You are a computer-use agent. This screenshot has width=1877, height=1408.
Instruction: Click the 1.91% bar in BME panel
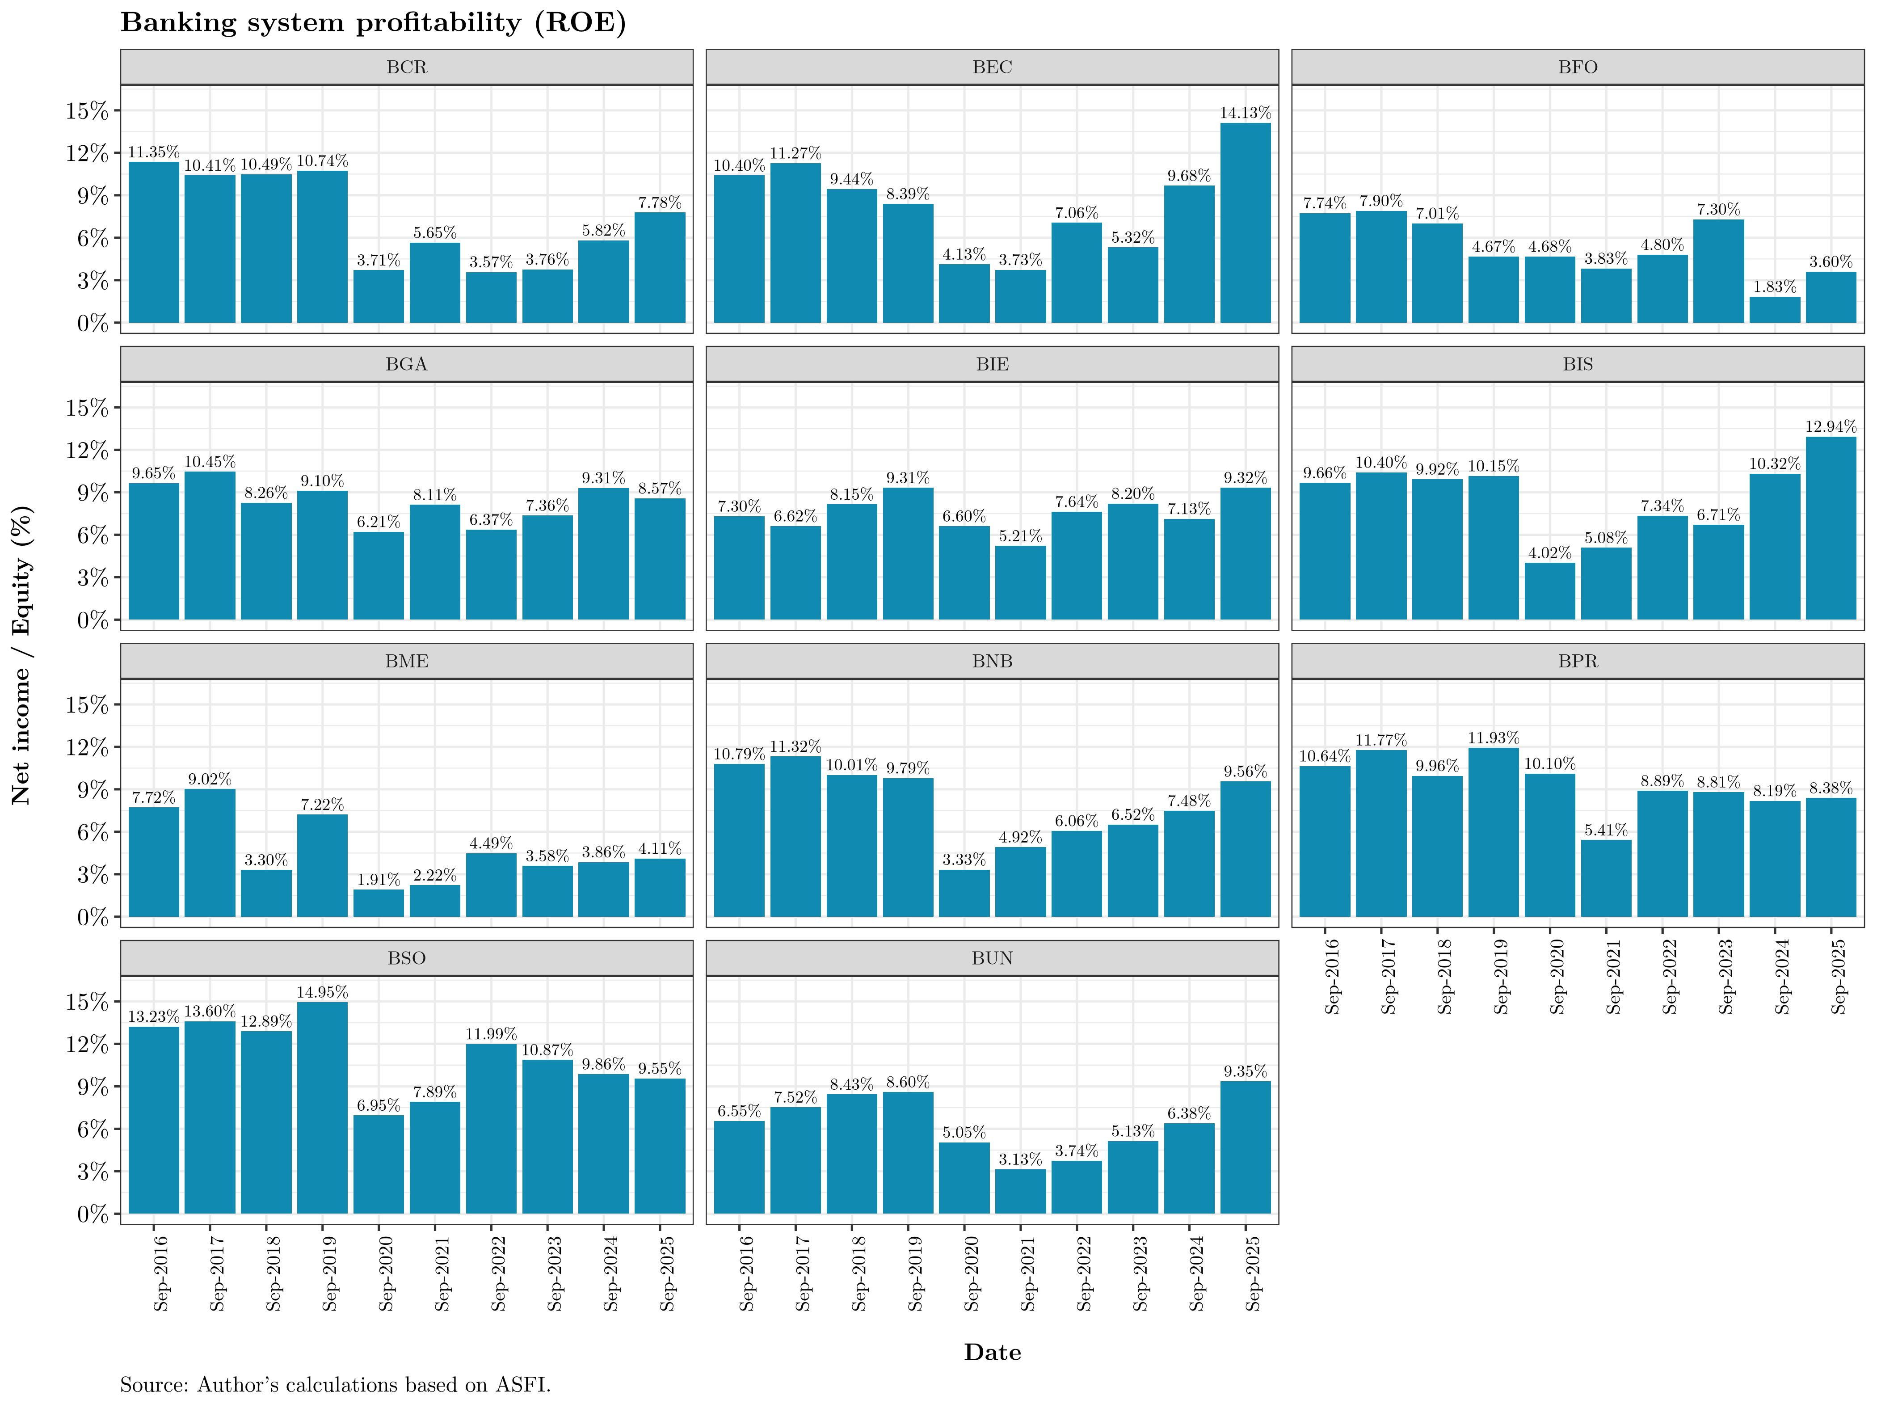pos(379,903)
